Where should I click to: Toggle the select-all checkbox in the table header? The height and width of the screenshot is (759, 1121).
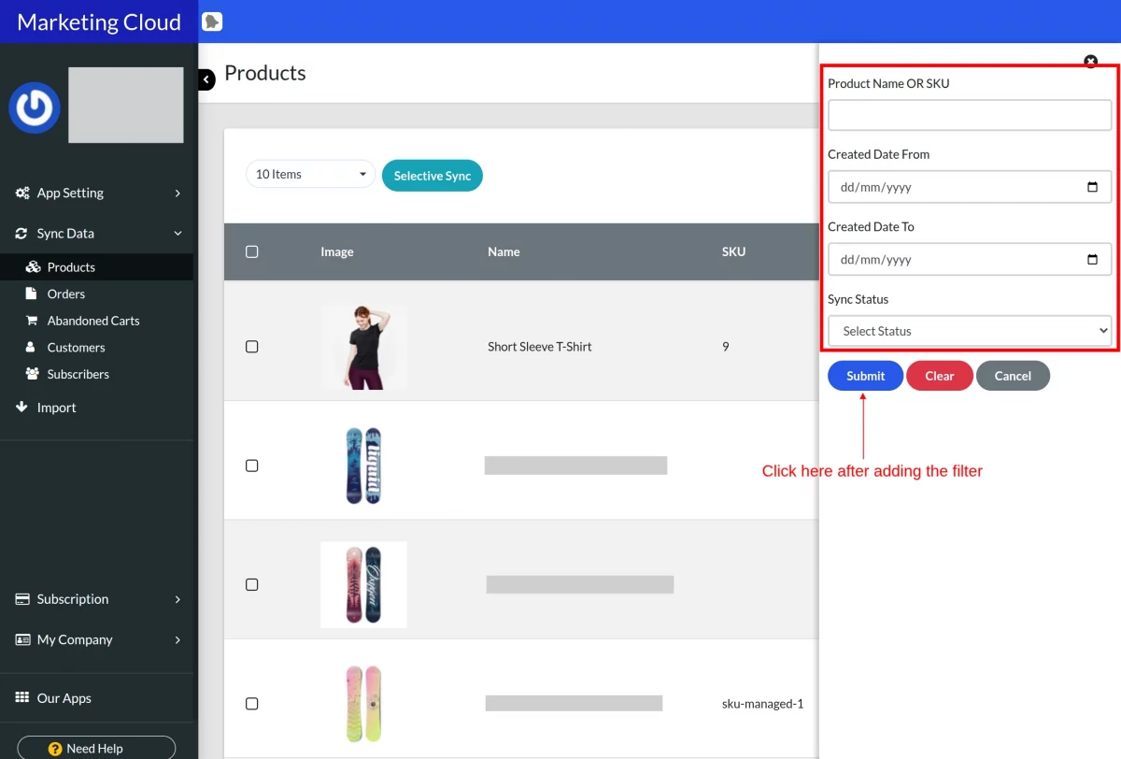[x=251, y=251]
